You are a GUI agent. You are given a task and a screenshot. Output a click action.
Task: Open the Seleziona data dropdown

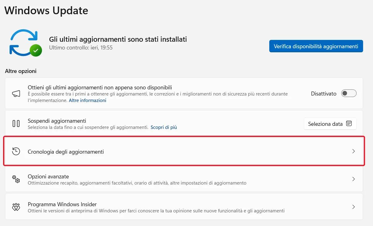tap(330, 124)
